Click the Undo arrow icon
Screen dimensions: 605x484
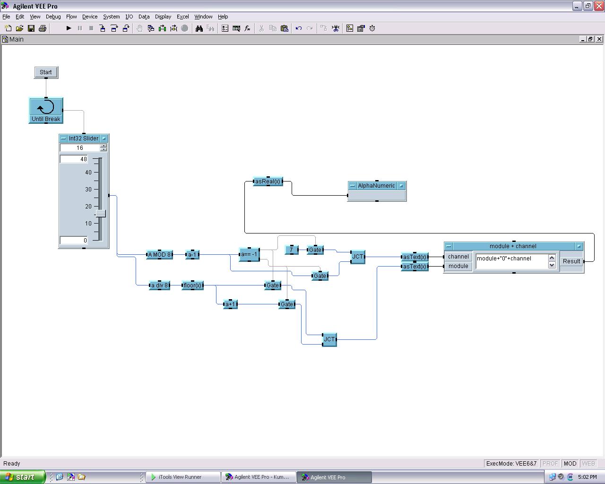click(x=298, y=28)
